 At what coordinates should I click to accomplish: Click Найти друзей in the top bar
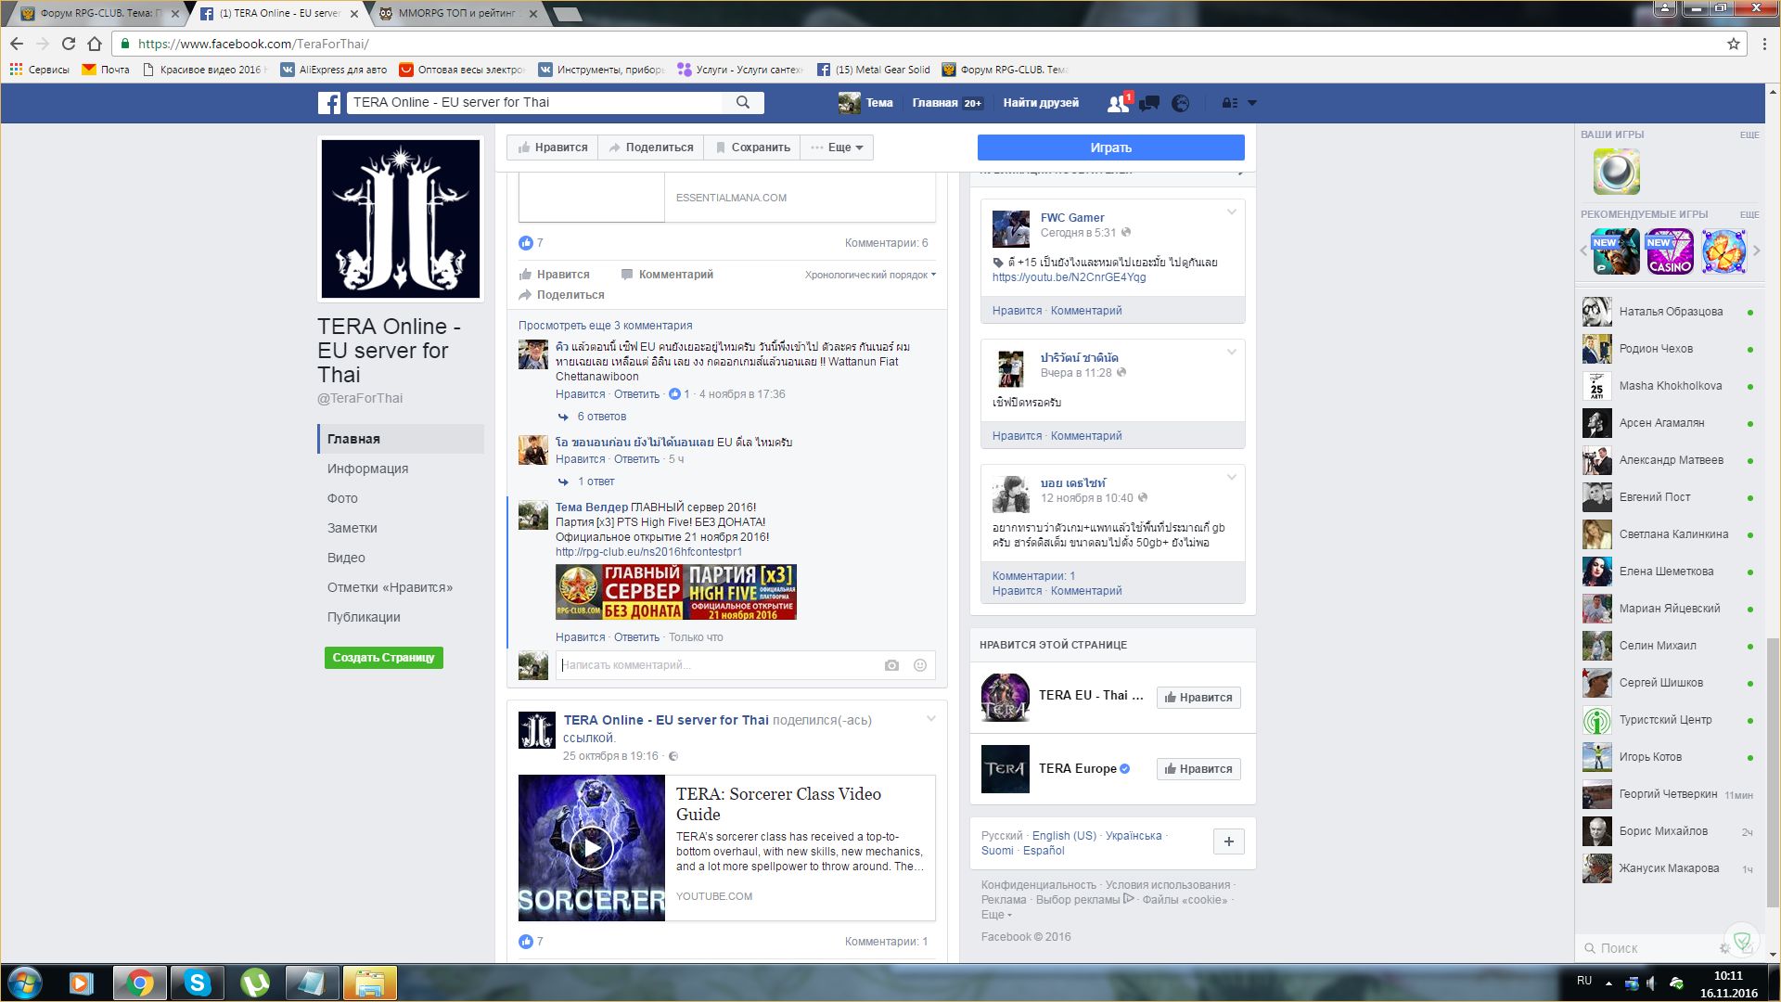coord(1041,103)
